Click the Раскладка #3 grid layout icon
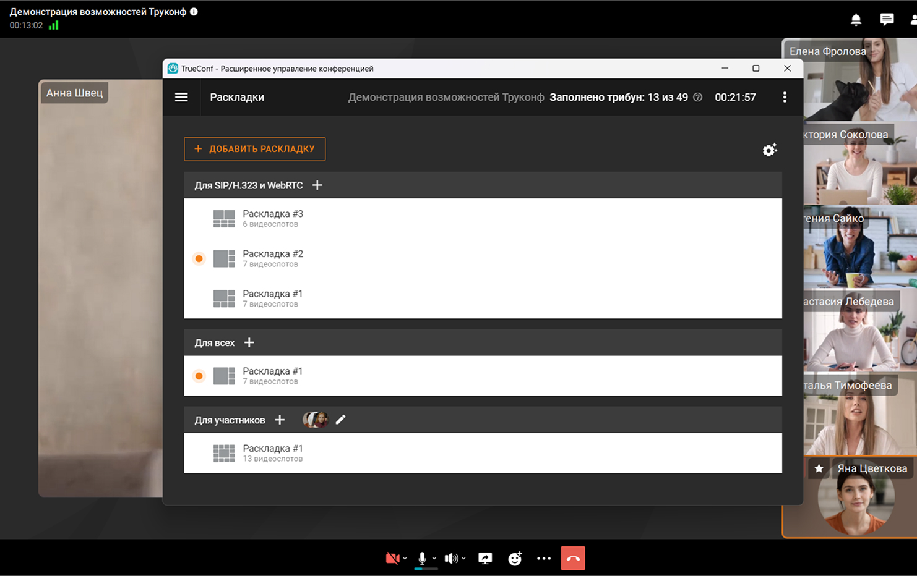917x576 pixels. [224, 219]
